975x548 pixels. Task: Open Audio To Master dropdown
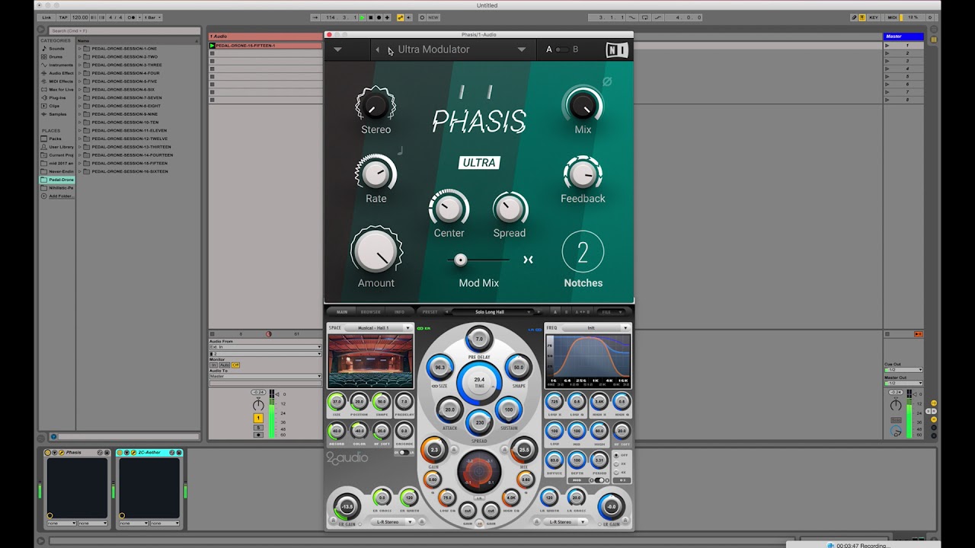[x=265, y=376]
